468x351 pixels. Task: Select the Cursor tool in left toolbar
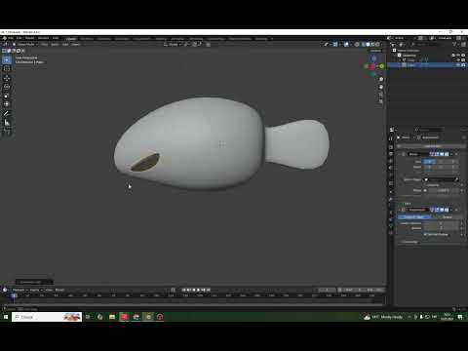coord(7,69)
